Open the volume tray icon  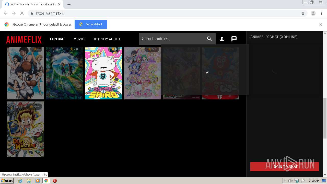click(290, 181)
